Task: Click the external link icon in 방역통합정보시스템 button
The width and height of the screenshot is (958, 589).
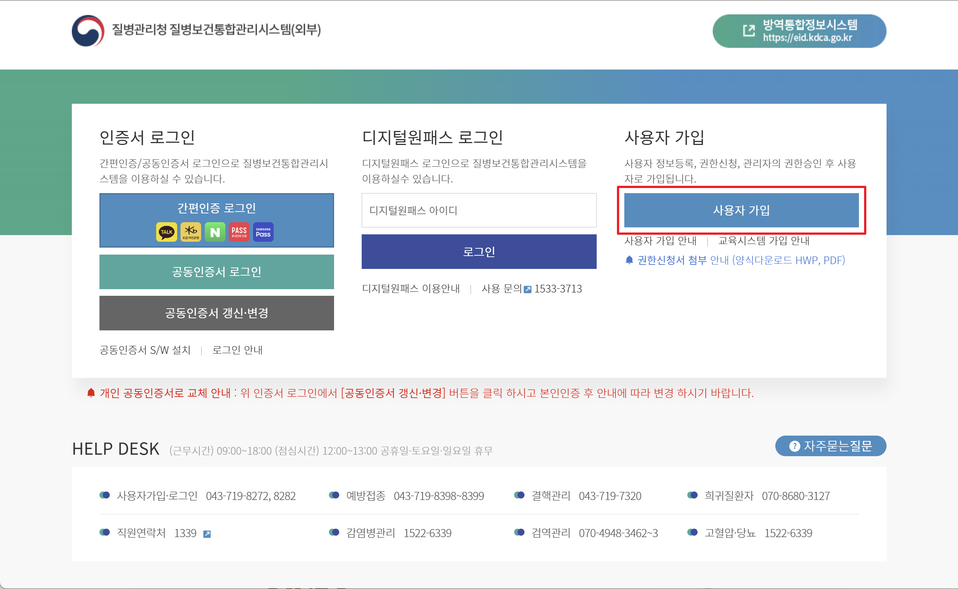Action: (749, 31)
